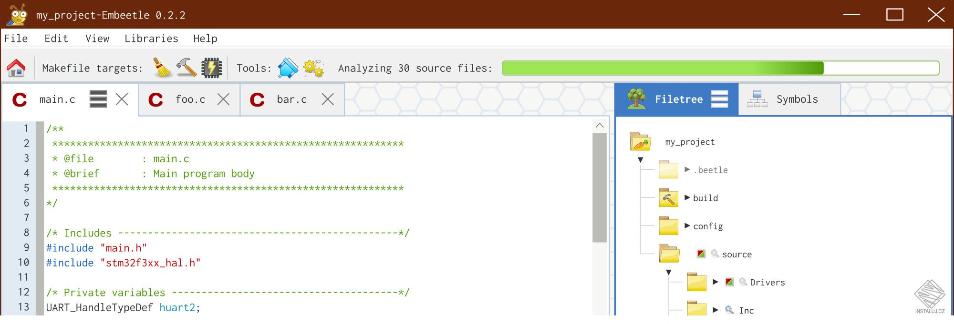954x324 pixels.
Task: Click line number 9 in gutter
Action: (x=27, y=247)
